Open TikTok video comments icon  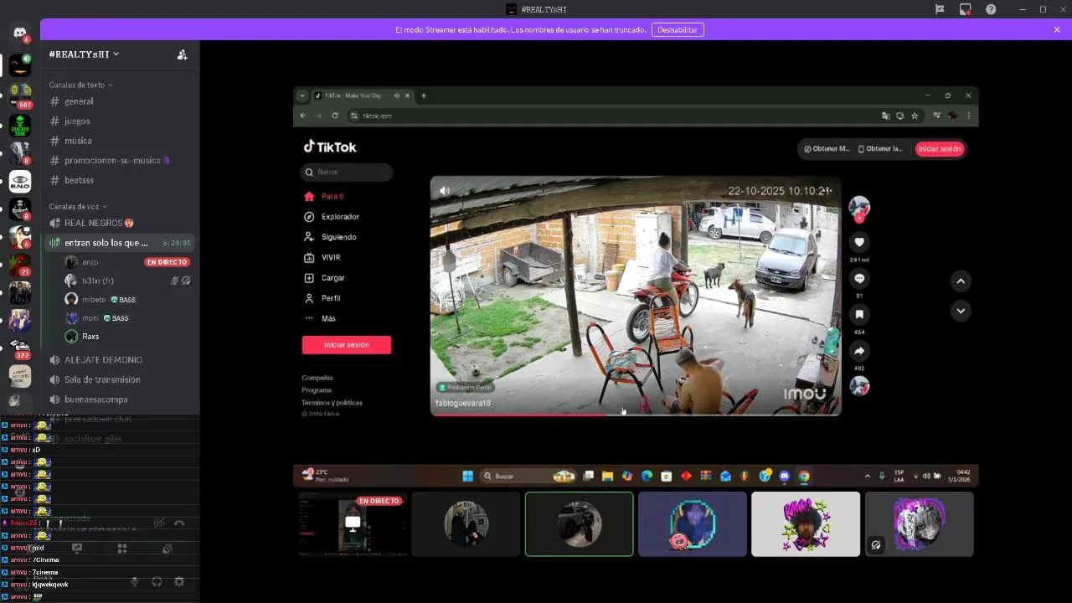tap(859, 278)
